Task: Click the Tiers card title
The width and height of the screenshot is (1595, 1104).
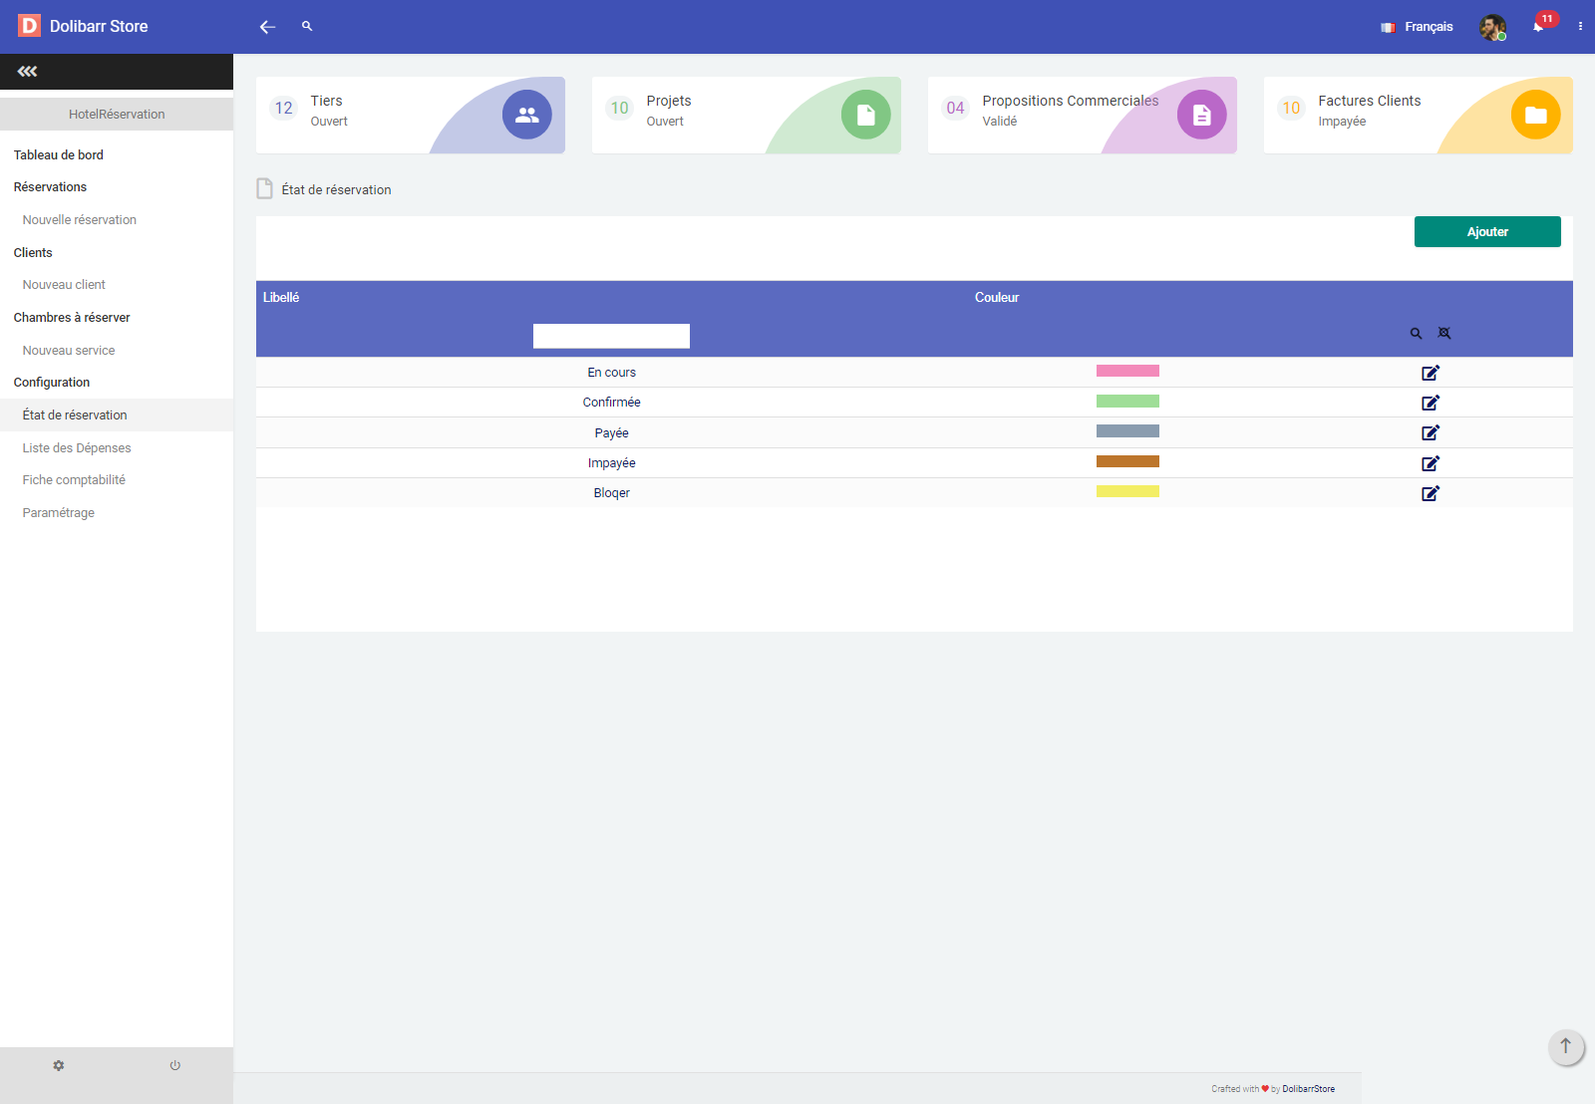Action: (326, 101)
